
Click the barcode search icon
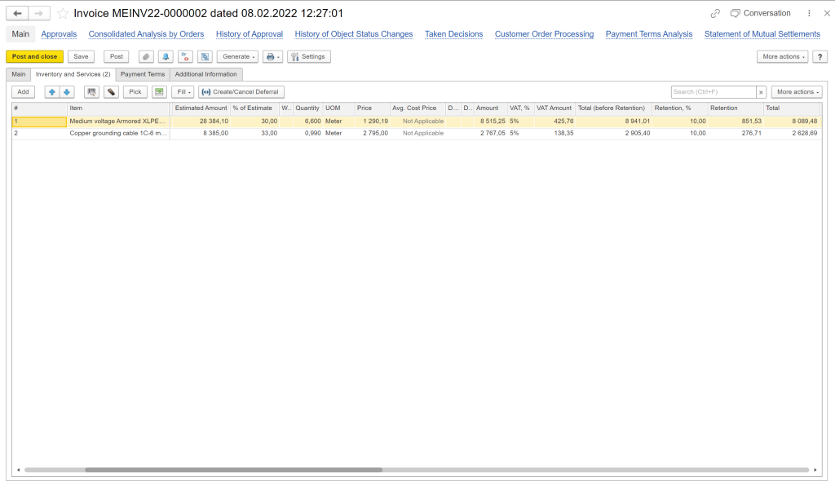tap(91, 92)
